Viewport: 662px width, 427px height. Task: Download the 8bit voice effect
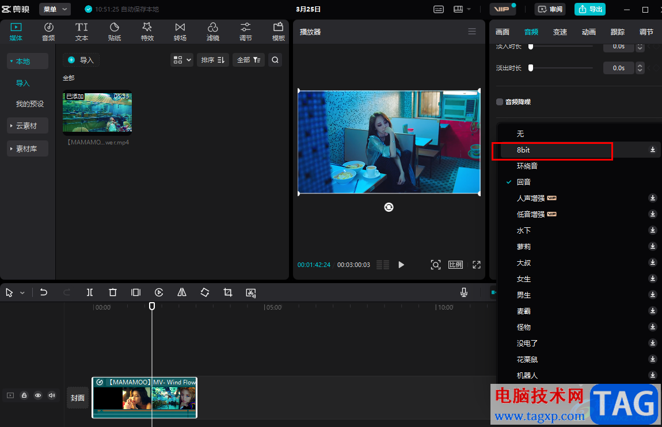coord(653,150)
